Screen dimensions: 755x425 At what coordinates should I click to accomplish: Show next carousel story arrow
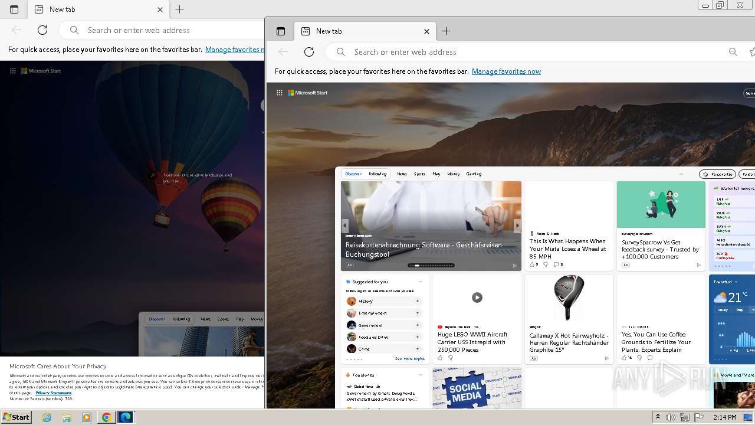[x=517, y=225]
